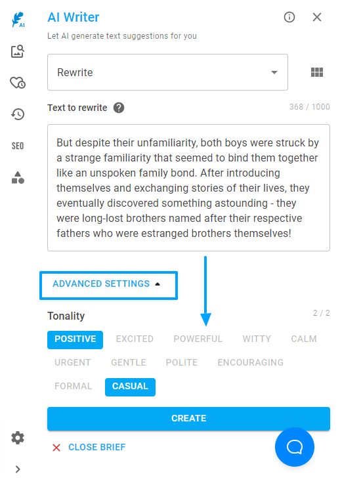This screenshot has width=340, height=489.
Task: Open the shapes templates icon
Action: pos(18,177)
